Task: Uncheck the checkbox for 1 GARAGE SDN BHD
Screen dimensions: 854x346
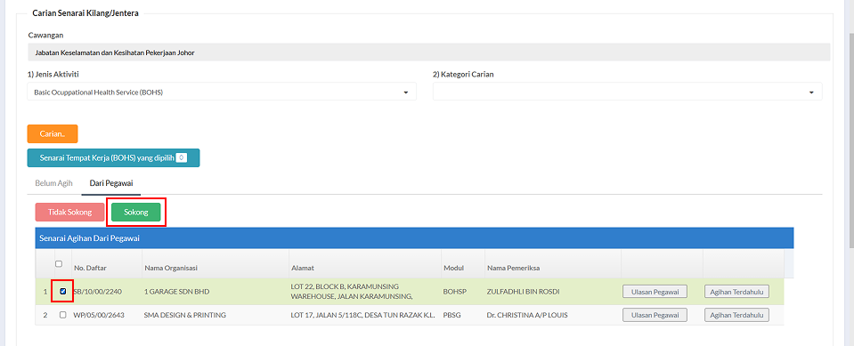Action: (62, 292)
